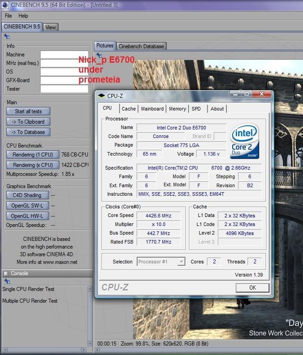
Task: Run Rendering (1 CPU) benchmark
Action: click(x=33, y=155)
